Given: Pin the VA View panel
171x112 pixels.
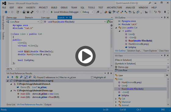Looking at the screenshot, I should coord(165,56).
